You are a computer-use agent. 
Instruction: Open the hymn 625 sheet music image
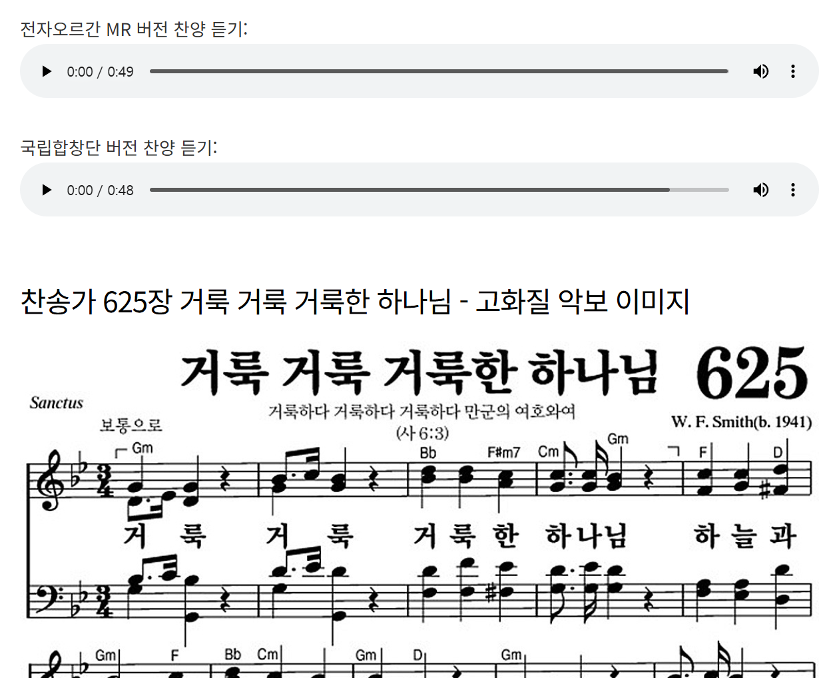click(418, 509)
